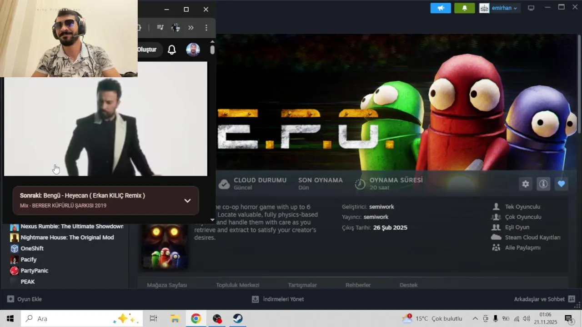Viewport: 582px width, 327px height.
Task: Open Task View on the taskbar
Action: (153, 318)
